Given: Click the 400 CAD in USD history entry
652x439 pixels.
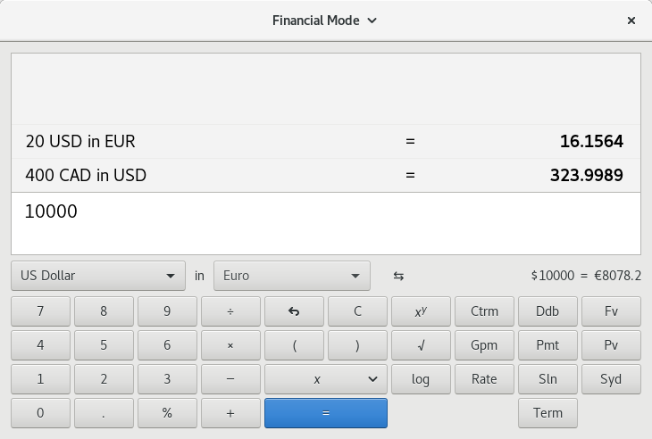Looking at the screenshot, I should click(325, 176).
